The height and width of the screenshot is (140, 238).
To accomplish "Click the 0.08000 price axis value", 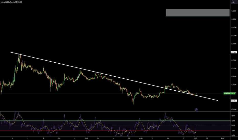I will 234,19.
